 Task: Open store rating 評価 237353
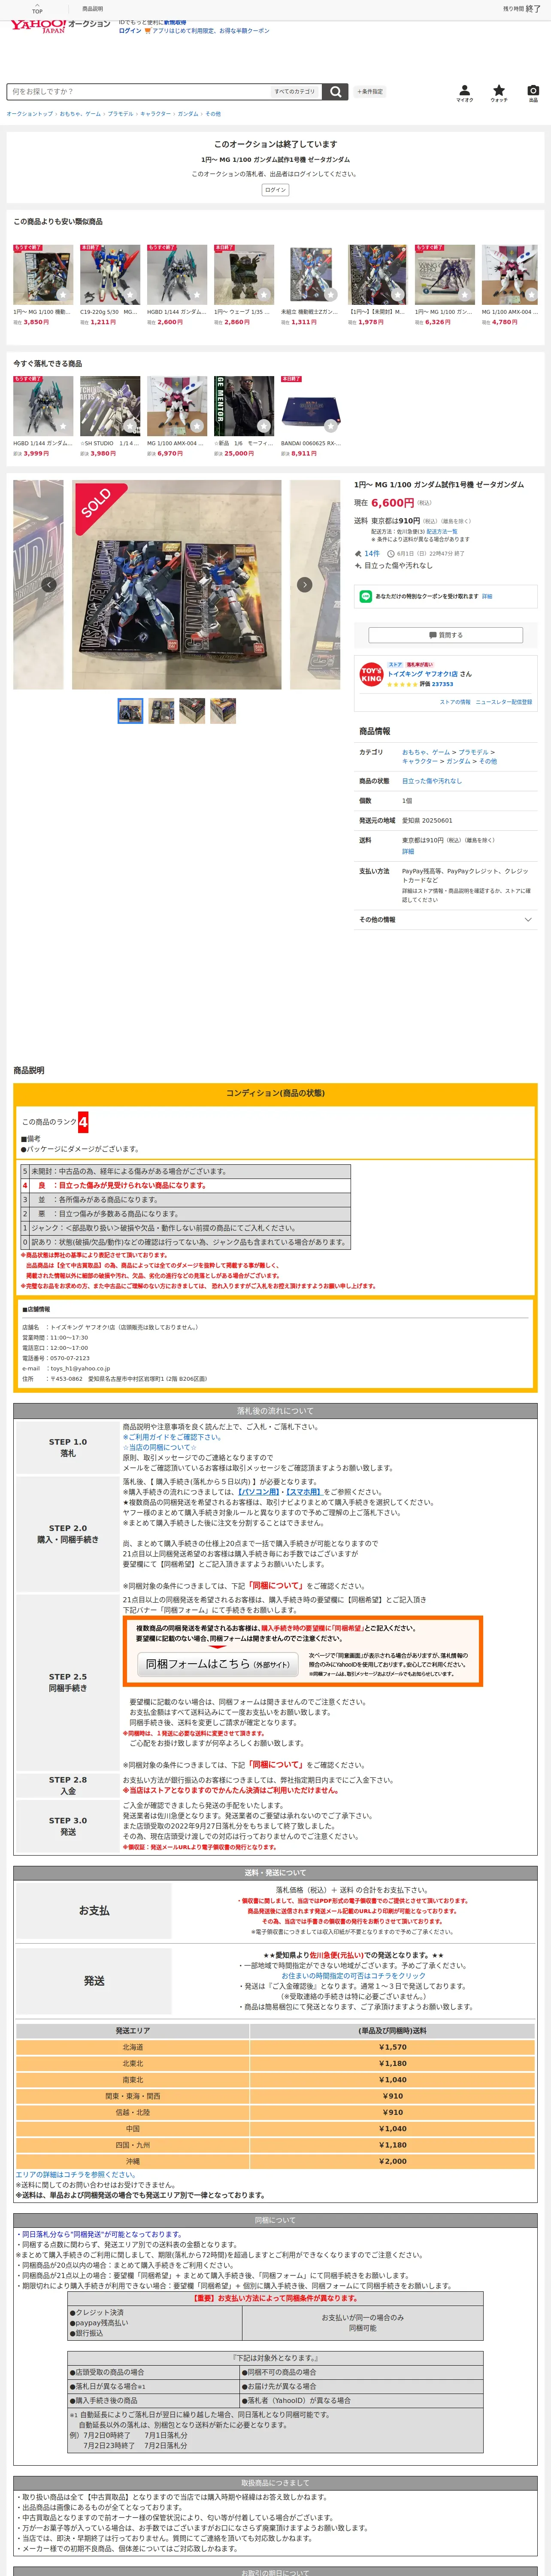436,684
